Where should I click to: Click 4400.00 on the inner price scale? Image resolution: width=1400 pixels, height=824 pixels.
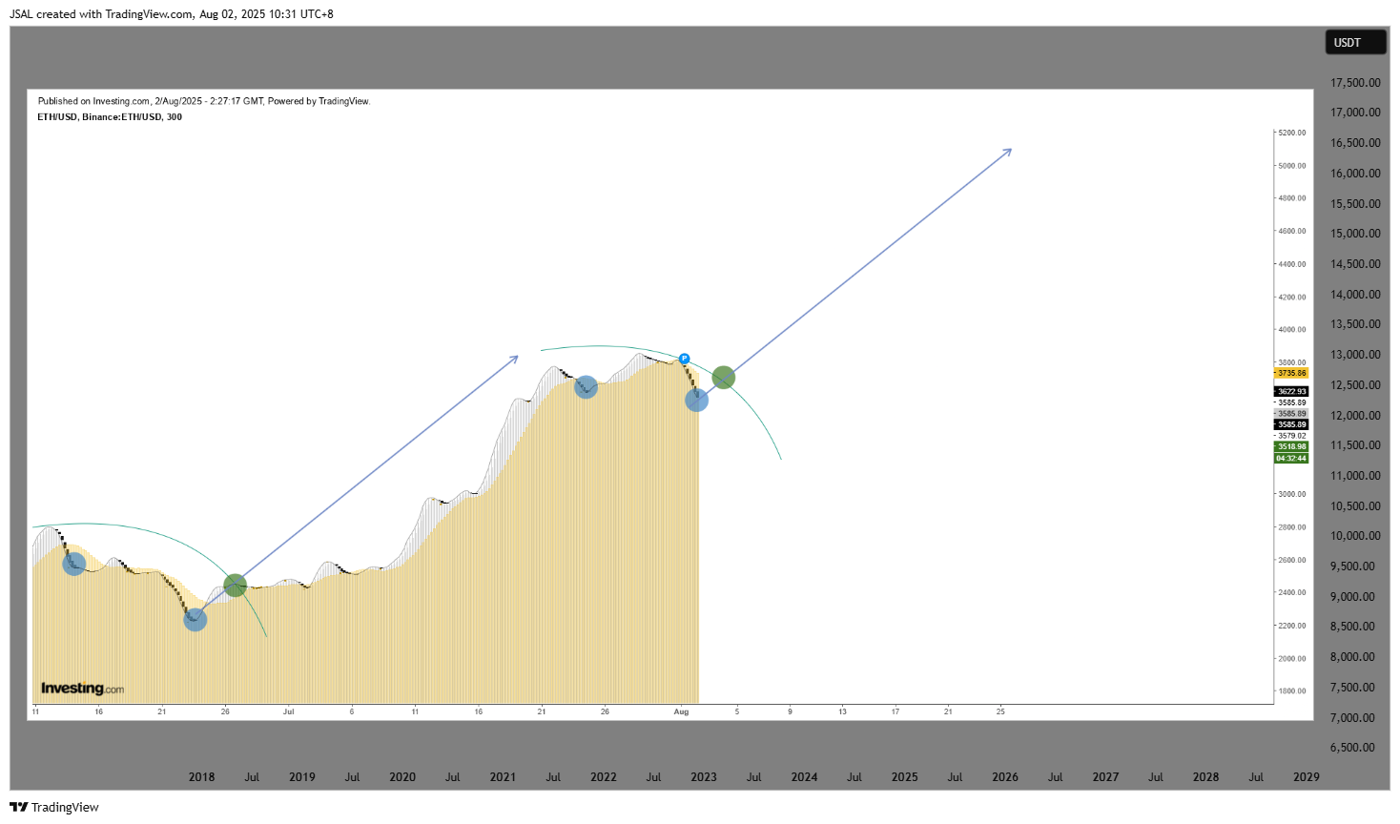click(1292, 264)
